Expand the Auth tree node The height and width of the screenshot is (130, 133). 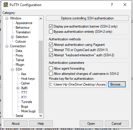pos(18,88)
